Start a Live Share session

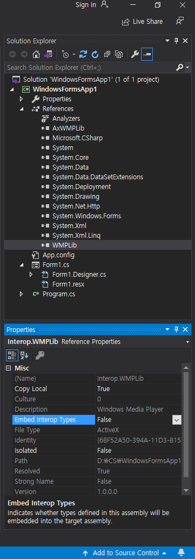point(143,22)
